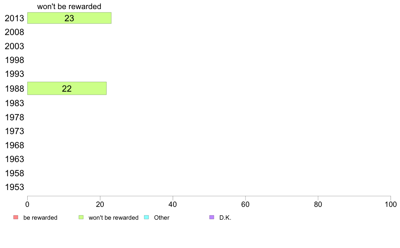Screen dimensions: 400x248
Task: Click the green 'won't be rewarded' legend swatch
Action: (x=81, y=217)
